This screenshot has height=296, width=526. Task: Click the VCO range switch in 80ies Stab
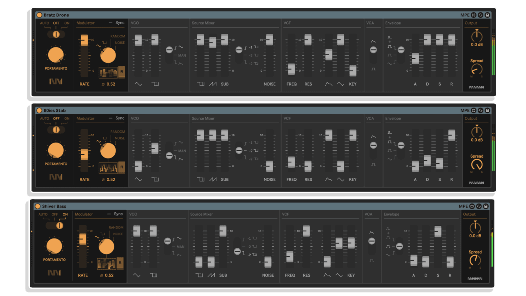coord(169,156)
